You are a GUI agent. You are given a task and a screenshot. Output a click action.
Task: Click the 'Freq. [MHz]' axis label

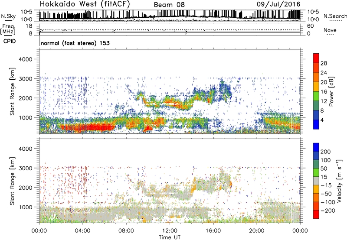8,29
